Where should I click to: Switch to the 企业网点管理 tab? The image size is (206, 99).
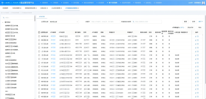coord(56,8)
